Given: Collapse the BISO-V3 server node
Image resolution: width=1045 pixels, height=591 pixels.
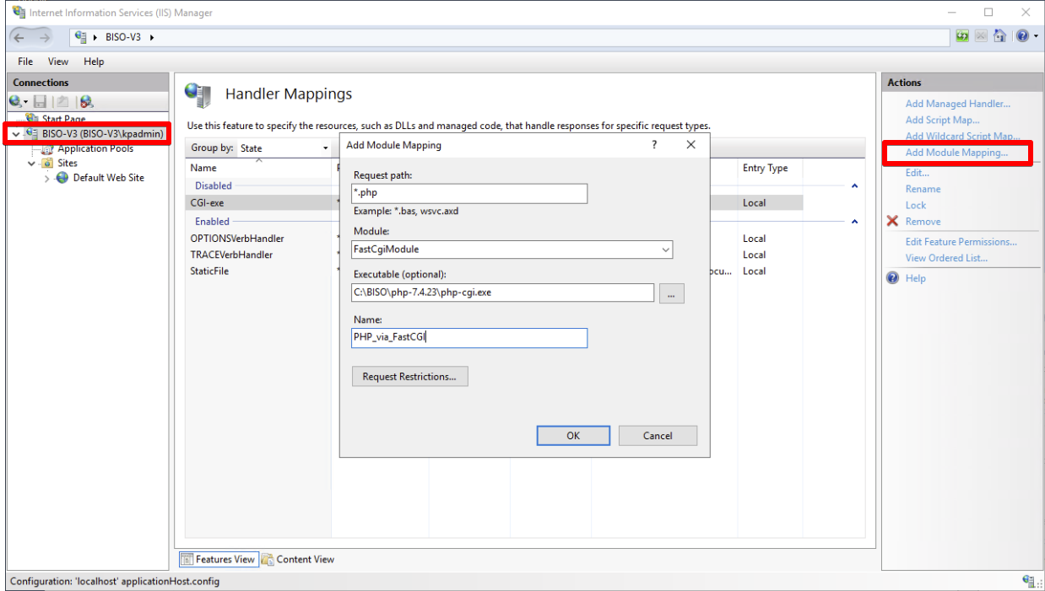Looking at the screenshot, I should (x=16, y=133).
